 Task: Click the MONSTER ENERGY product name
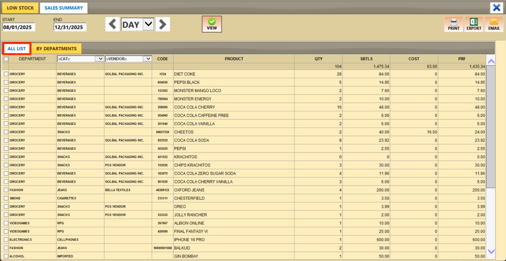click(x=193, y=99)
